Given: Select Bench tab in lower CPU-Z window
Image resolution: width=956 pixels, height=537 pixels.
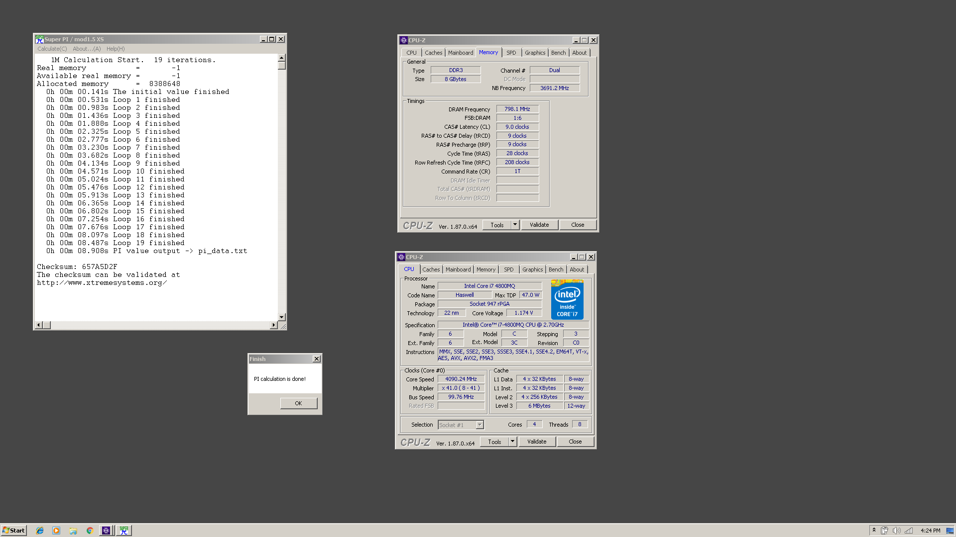Looking at the screenshot, I should click(556, 269).
